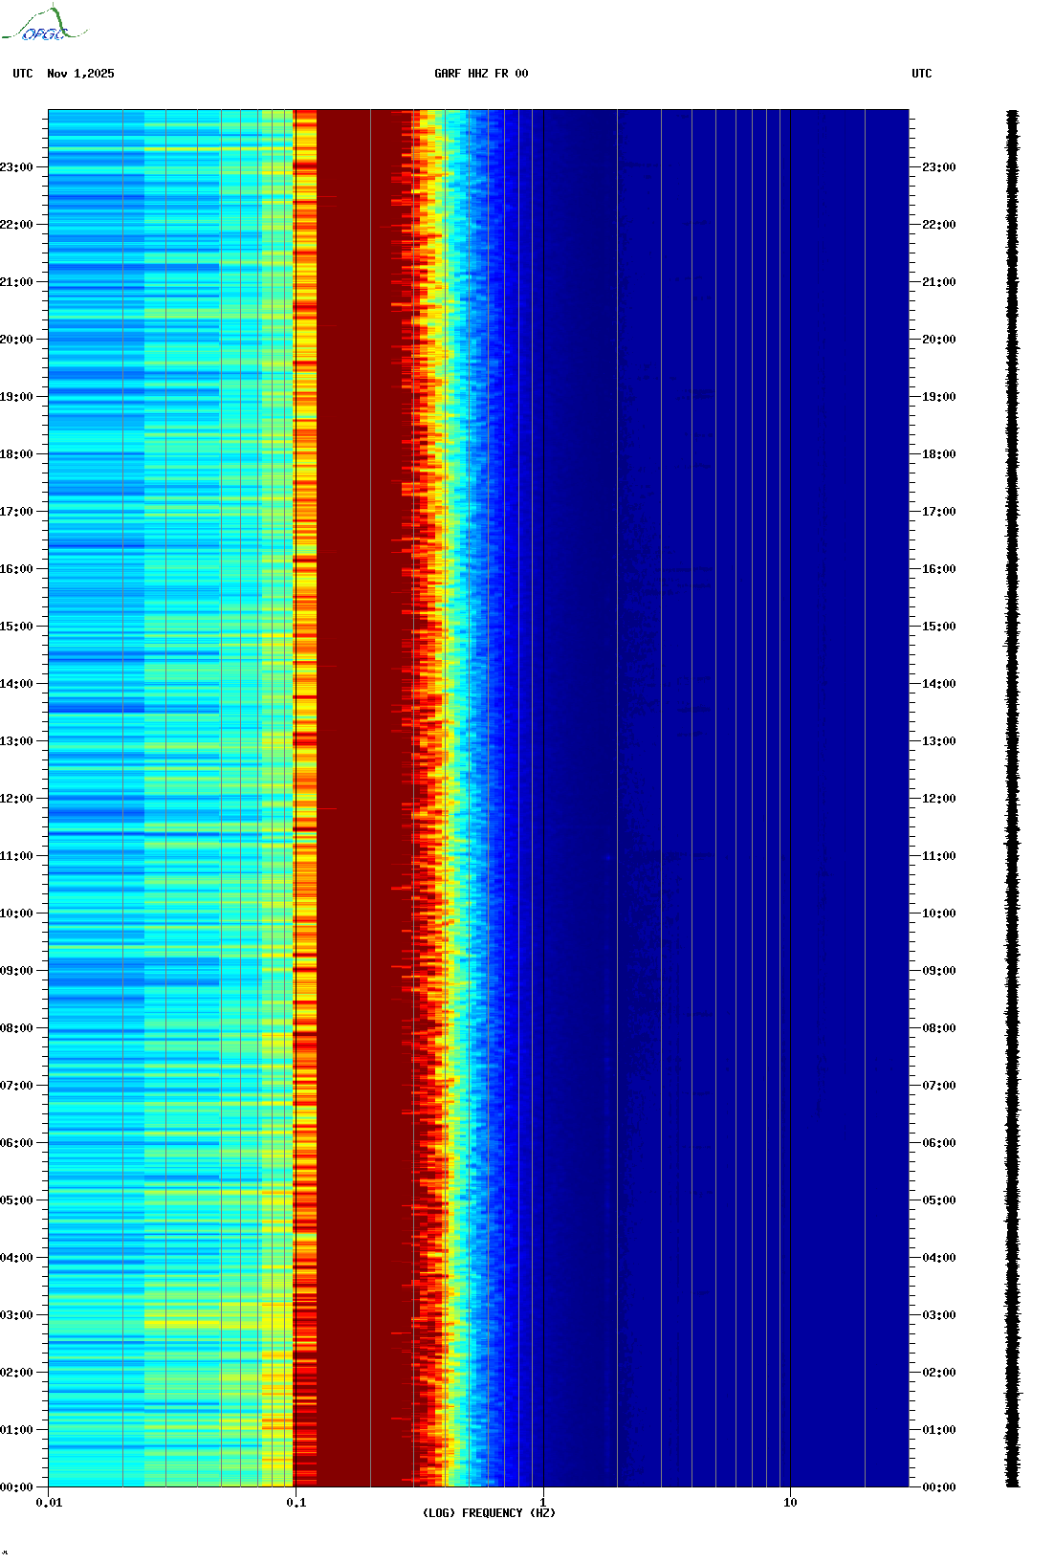
Task: Click the left-axis 11:00 time label
Action: [16, 856]
